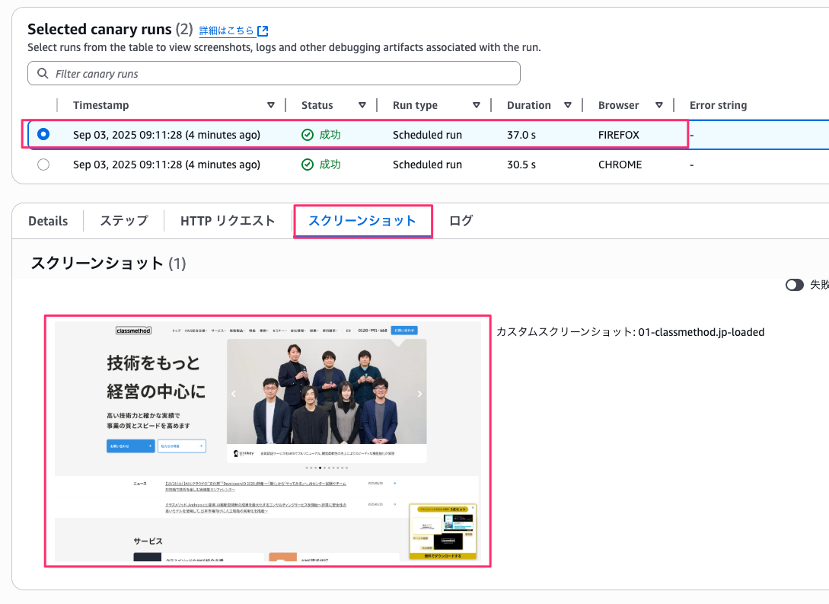829x604 pixels.
Task: Click the 成功 status in FIREFOX row
Action: [x=330, y=135]
